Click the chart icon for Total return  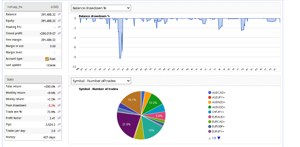point(59,86)
